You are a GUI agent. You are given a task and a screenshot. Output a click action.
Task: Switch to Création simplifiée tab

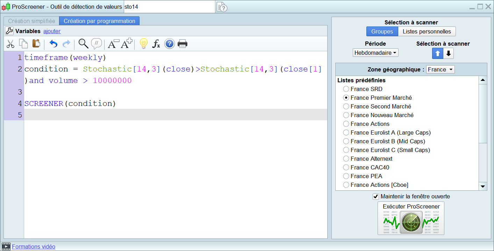[31, 21]
